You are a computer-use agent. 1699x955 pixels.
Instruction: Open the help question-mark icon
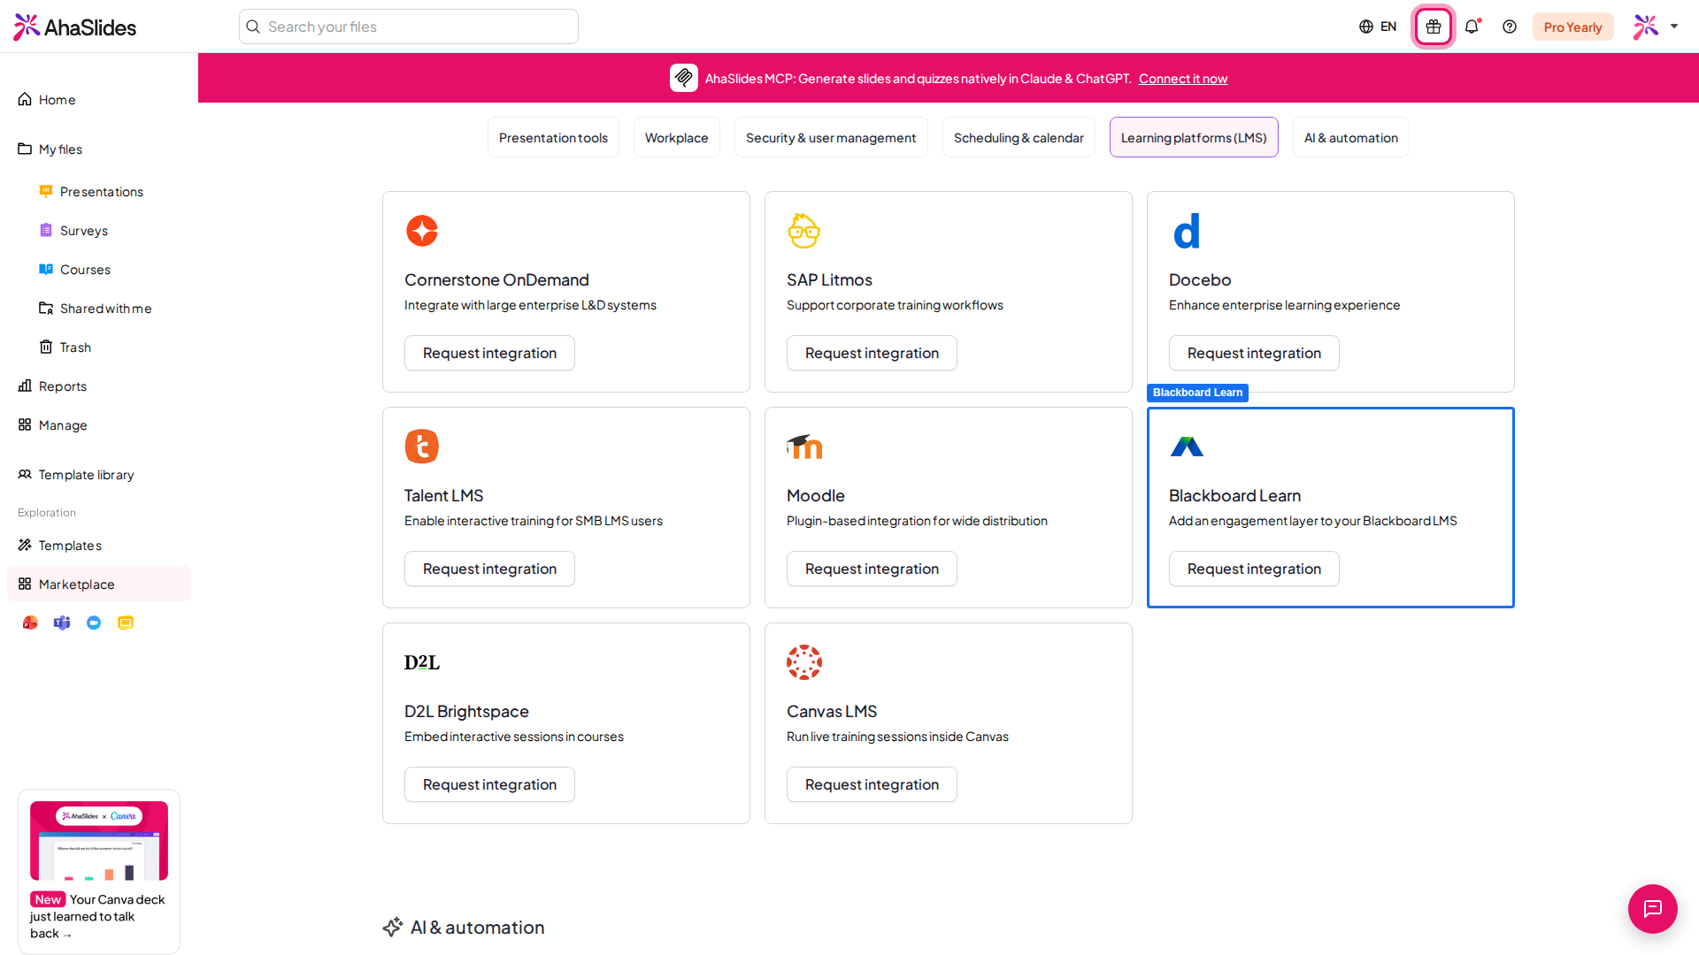1510,27
